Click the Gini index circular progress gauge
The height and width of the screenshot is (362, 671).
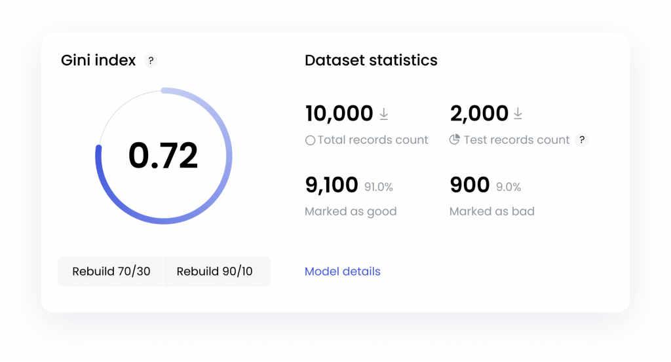[163, 156]
